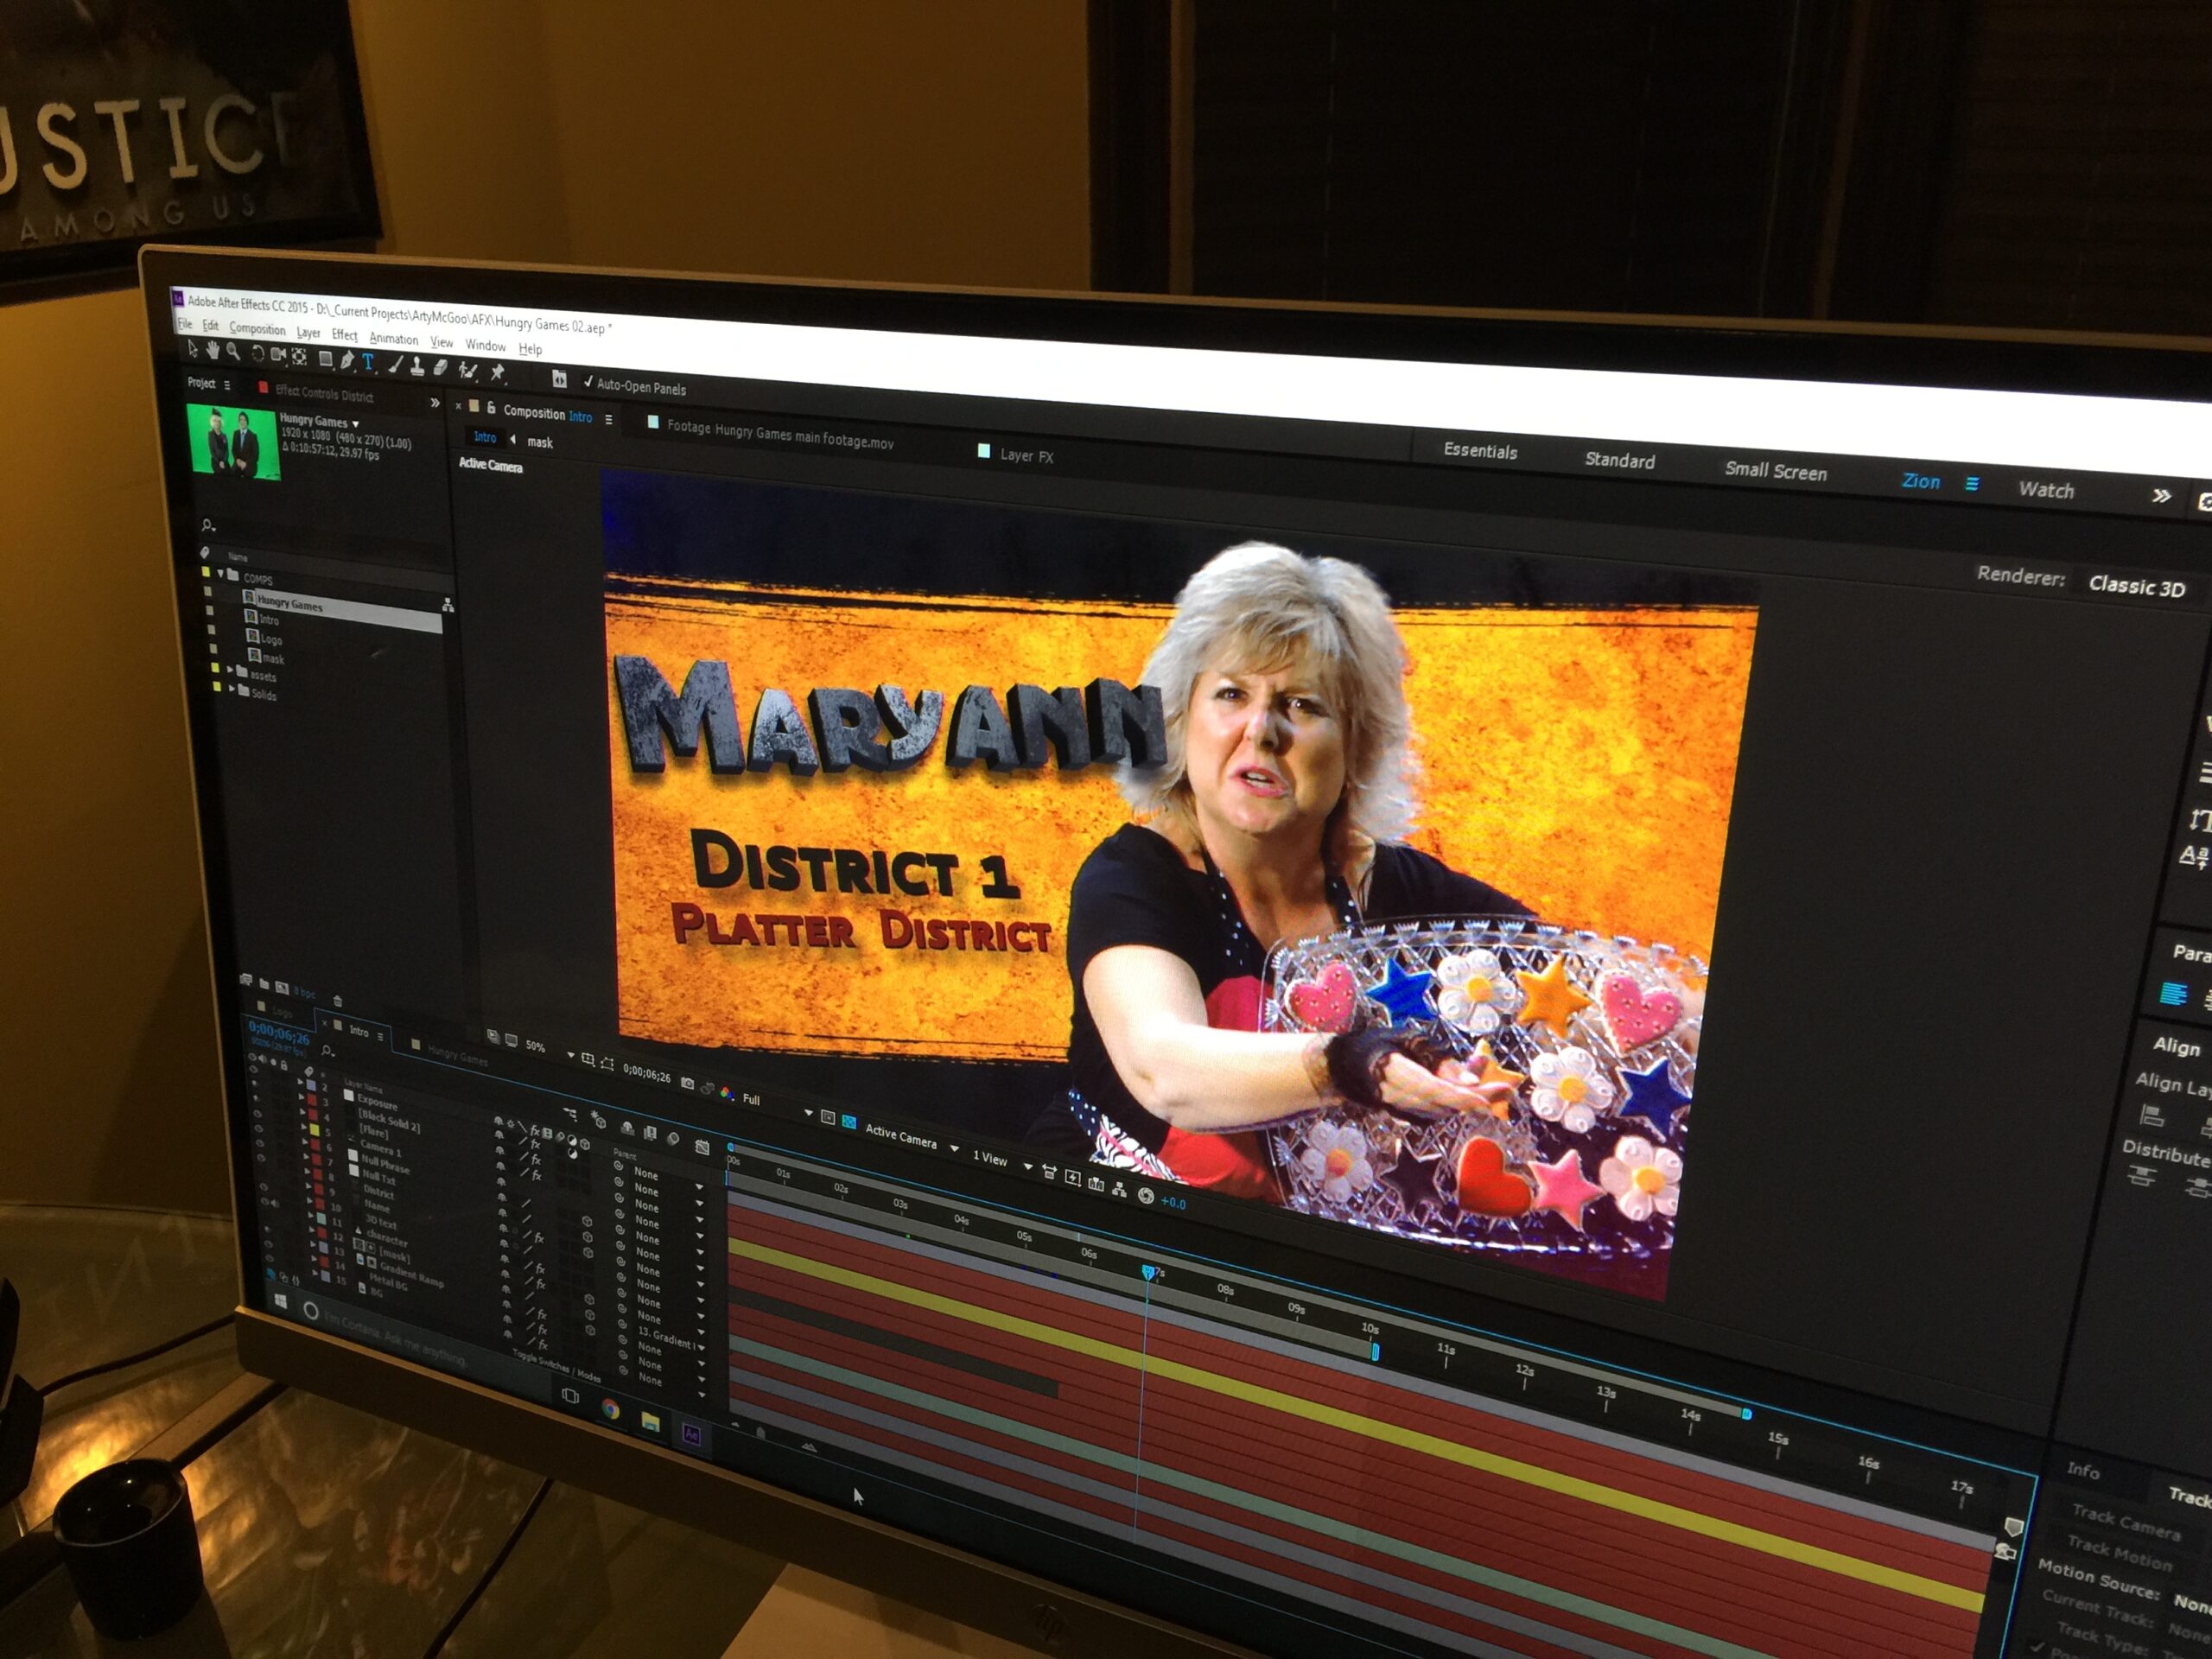Toggle the motion blur enable button in timeline
The width and height of the screenshot is (2212, 1659).
(673, 1139)
